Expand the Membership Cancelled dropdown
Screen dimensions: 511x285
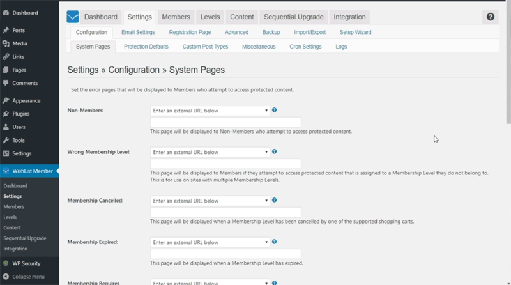tap(210, 201)
